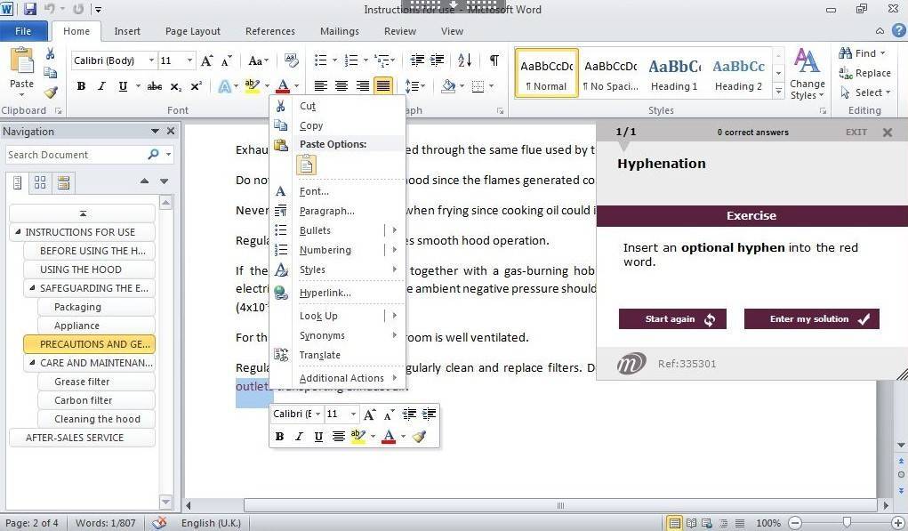Click the red font color swatch in ribbon
This screenshot has height=531, width=908.
click(283, 86)
